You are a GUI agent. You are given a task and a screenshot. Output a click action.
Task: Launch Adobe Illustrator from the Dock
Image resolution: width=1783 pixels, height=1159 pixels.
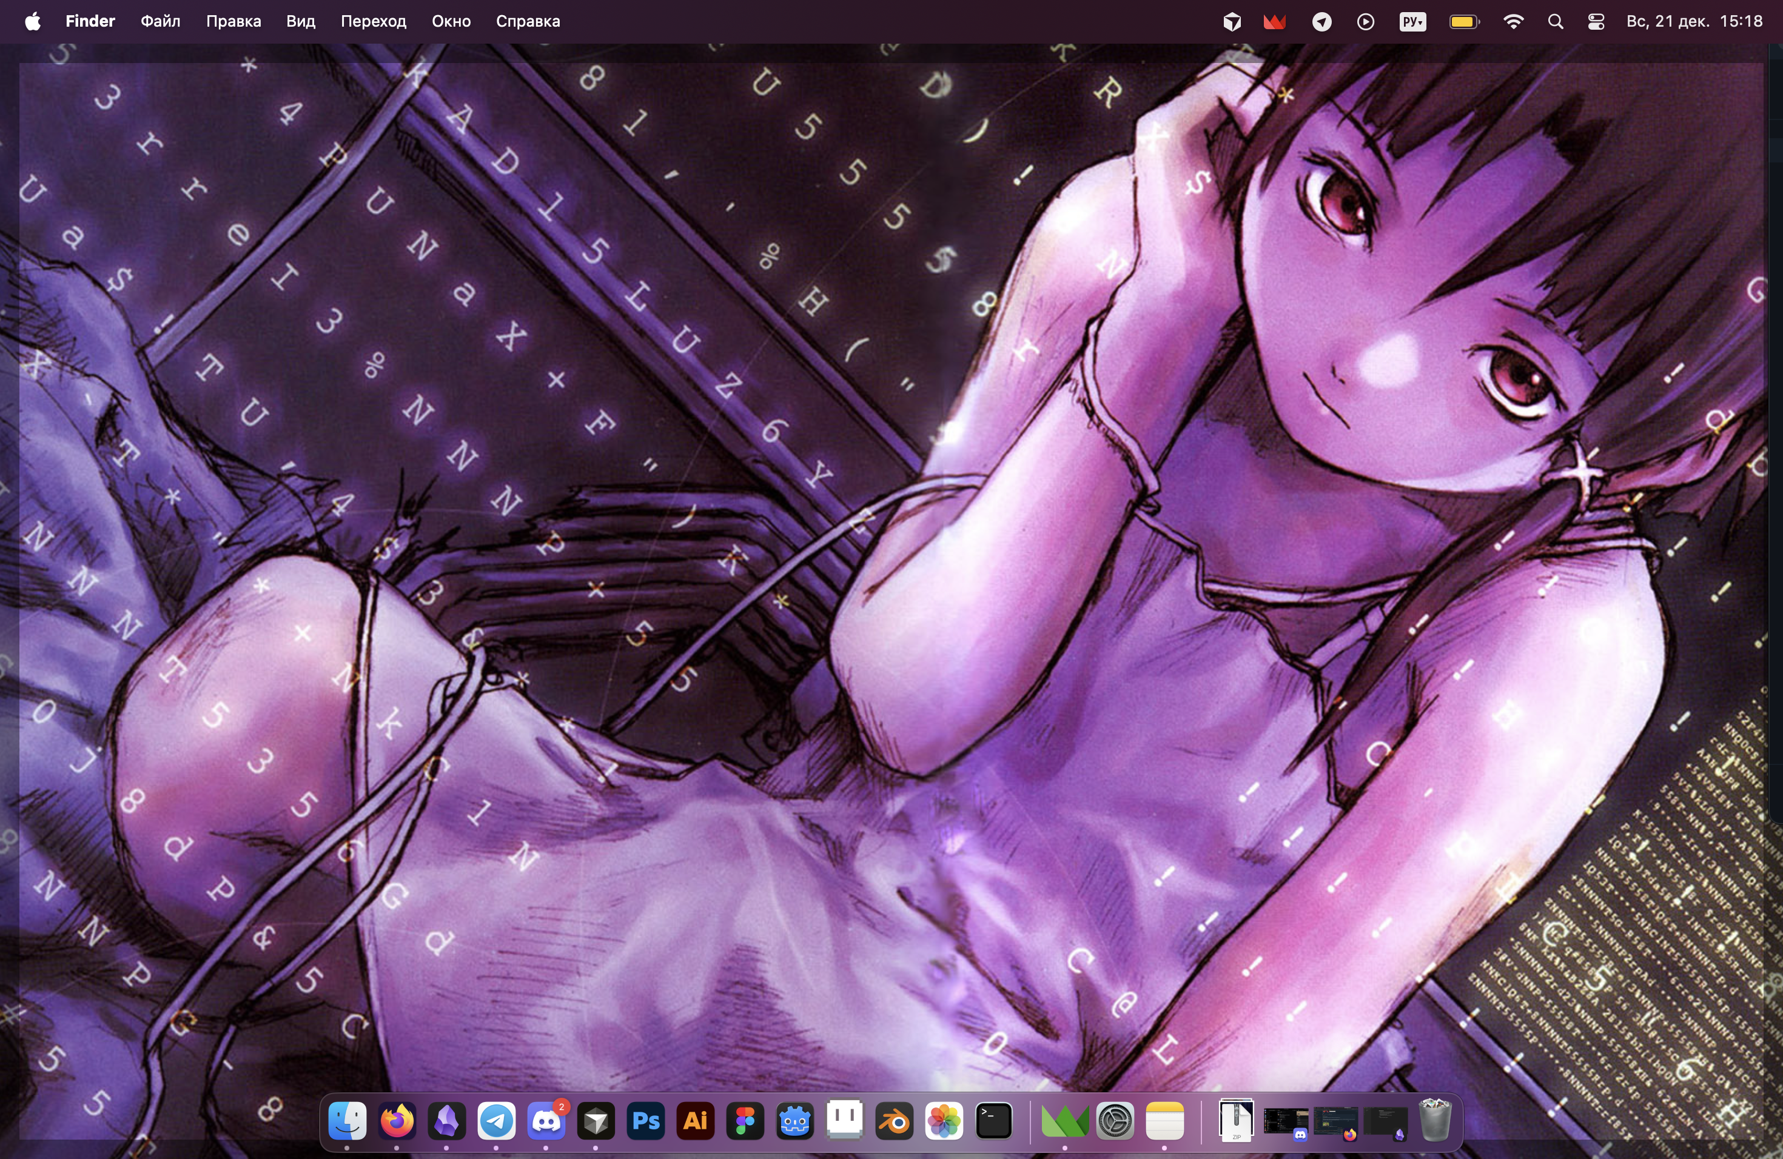(695, 1121)
